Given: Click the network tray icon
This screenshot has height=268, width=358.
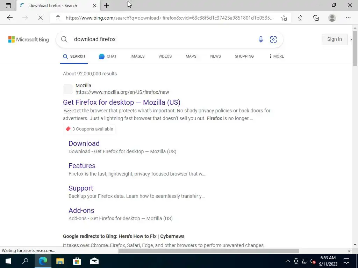Looking at the screenshot, I should tap(305, 261).
